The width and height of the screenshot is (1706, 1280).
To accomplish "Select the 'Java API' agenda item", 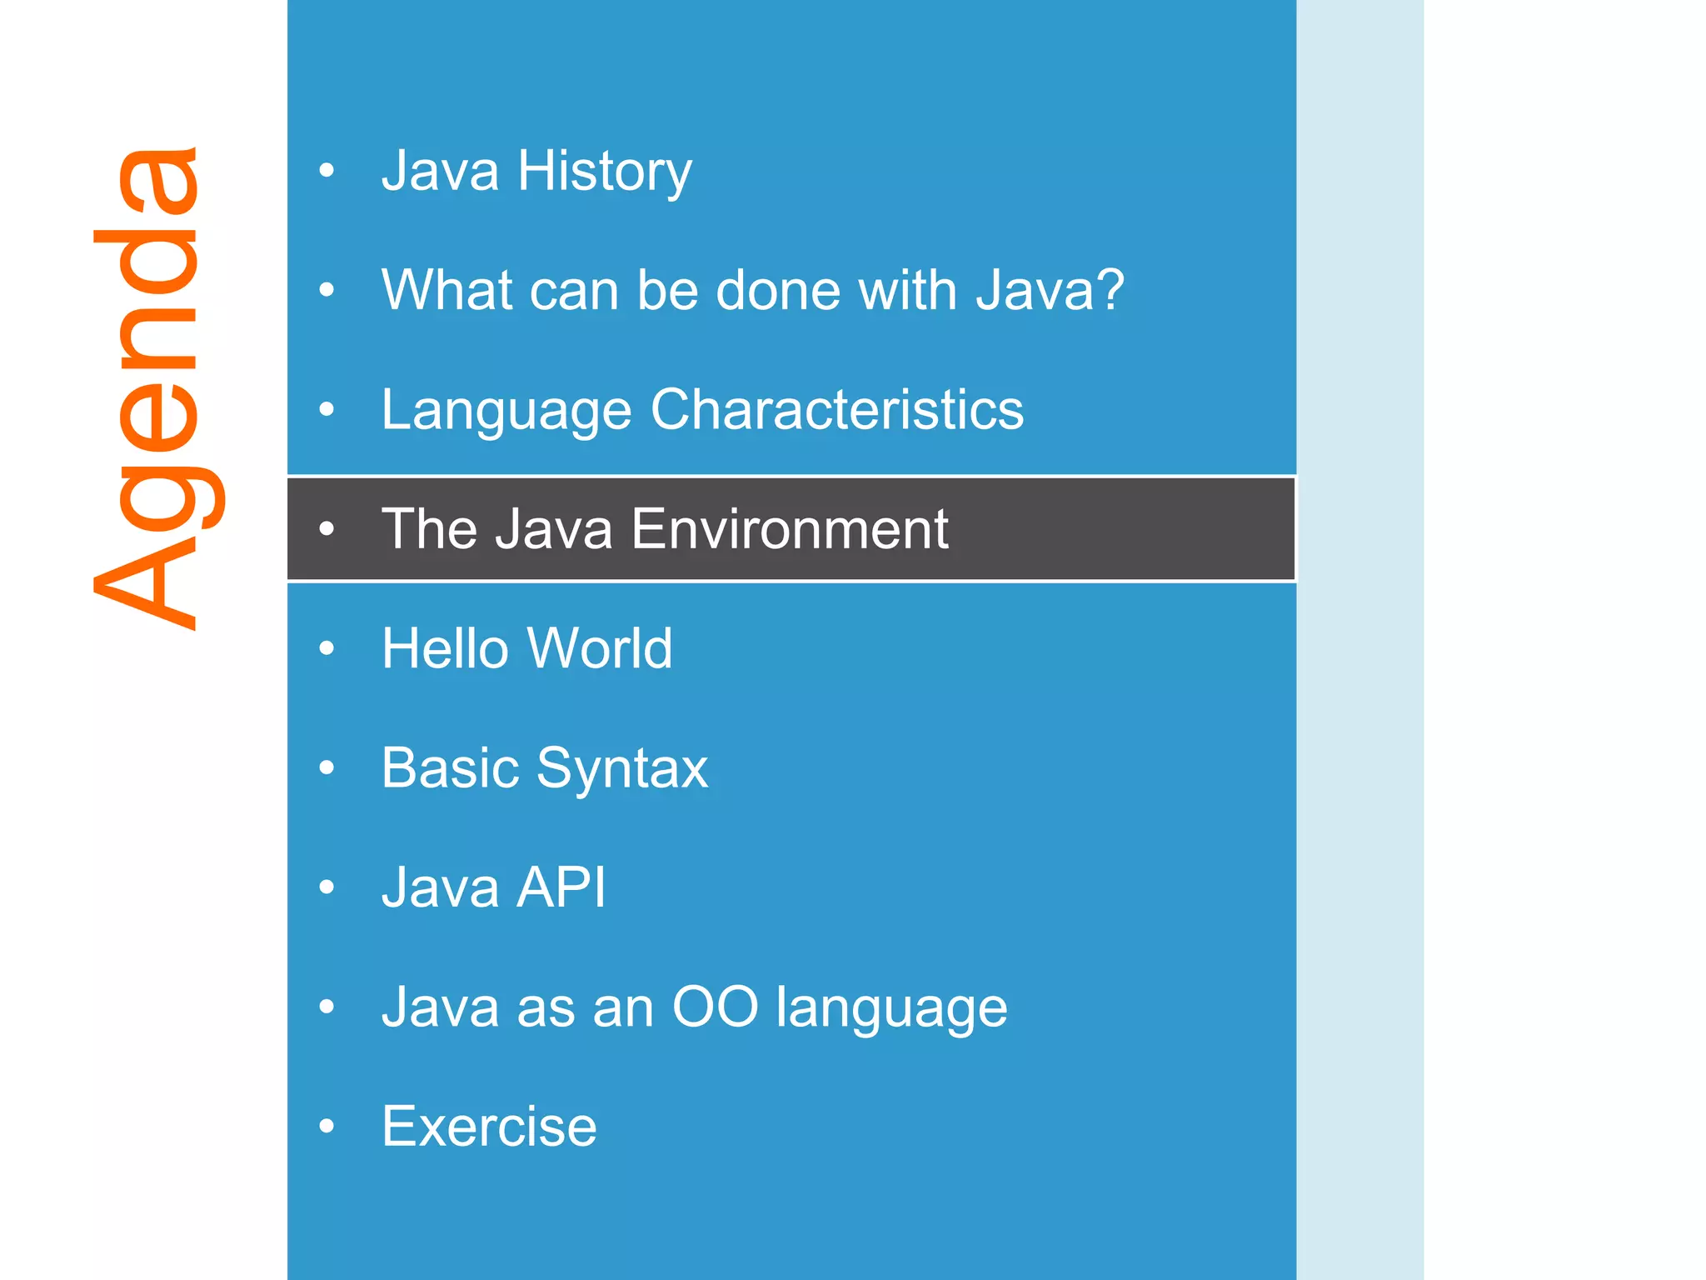I will (x=494, y=887).
